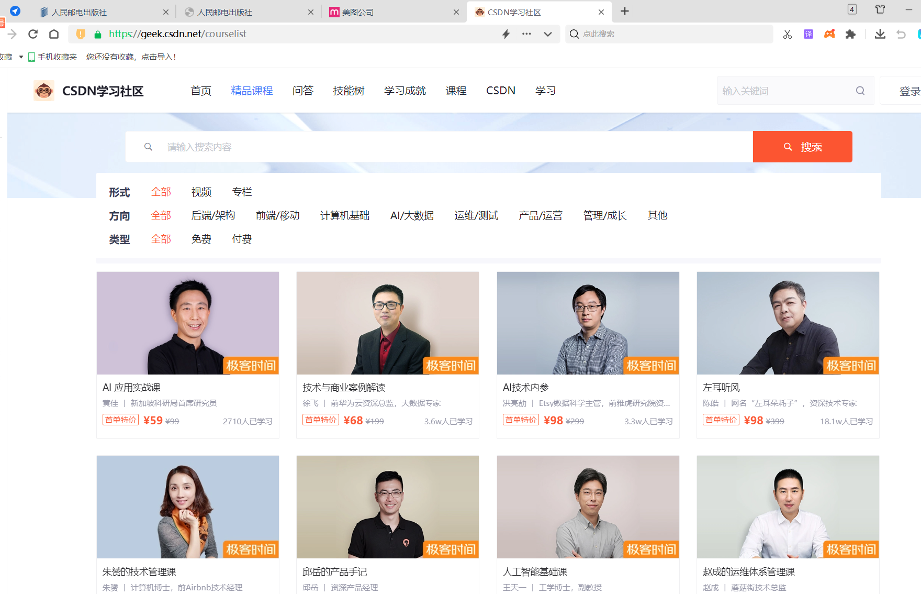The height and width of the screenshot is (594, 921).
Task: Open 问答 in site navigation
Action: (302, 91)
